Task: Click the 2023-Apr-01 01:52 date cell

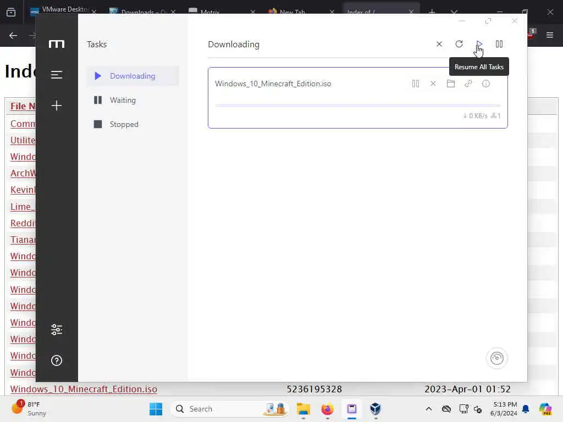Action: (467, 389)
